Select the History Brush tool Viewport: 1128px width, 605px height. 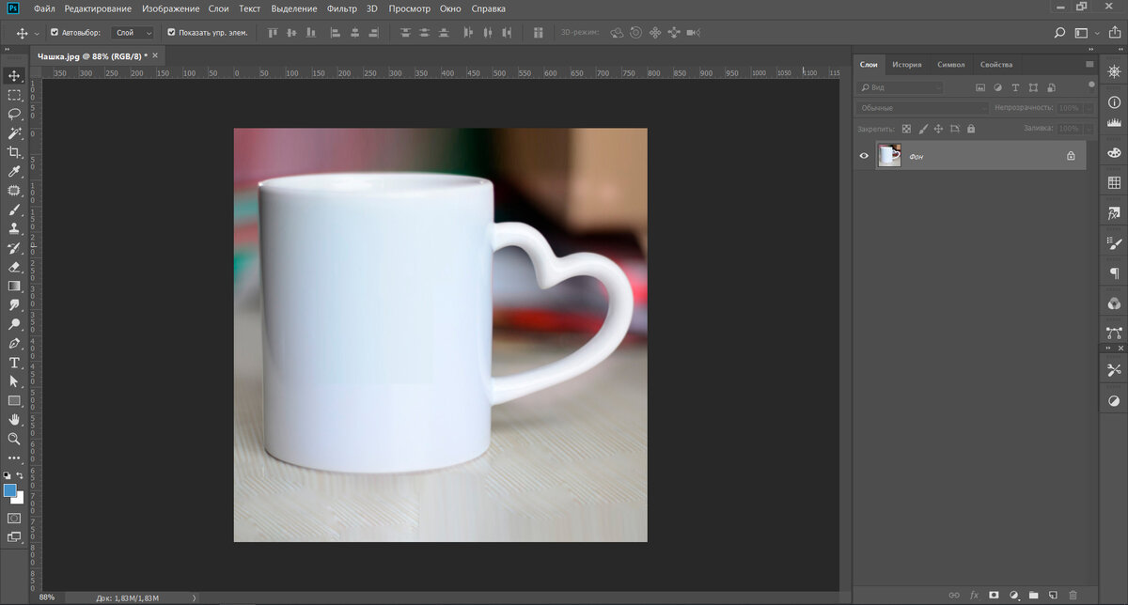(x=14, y=248)
